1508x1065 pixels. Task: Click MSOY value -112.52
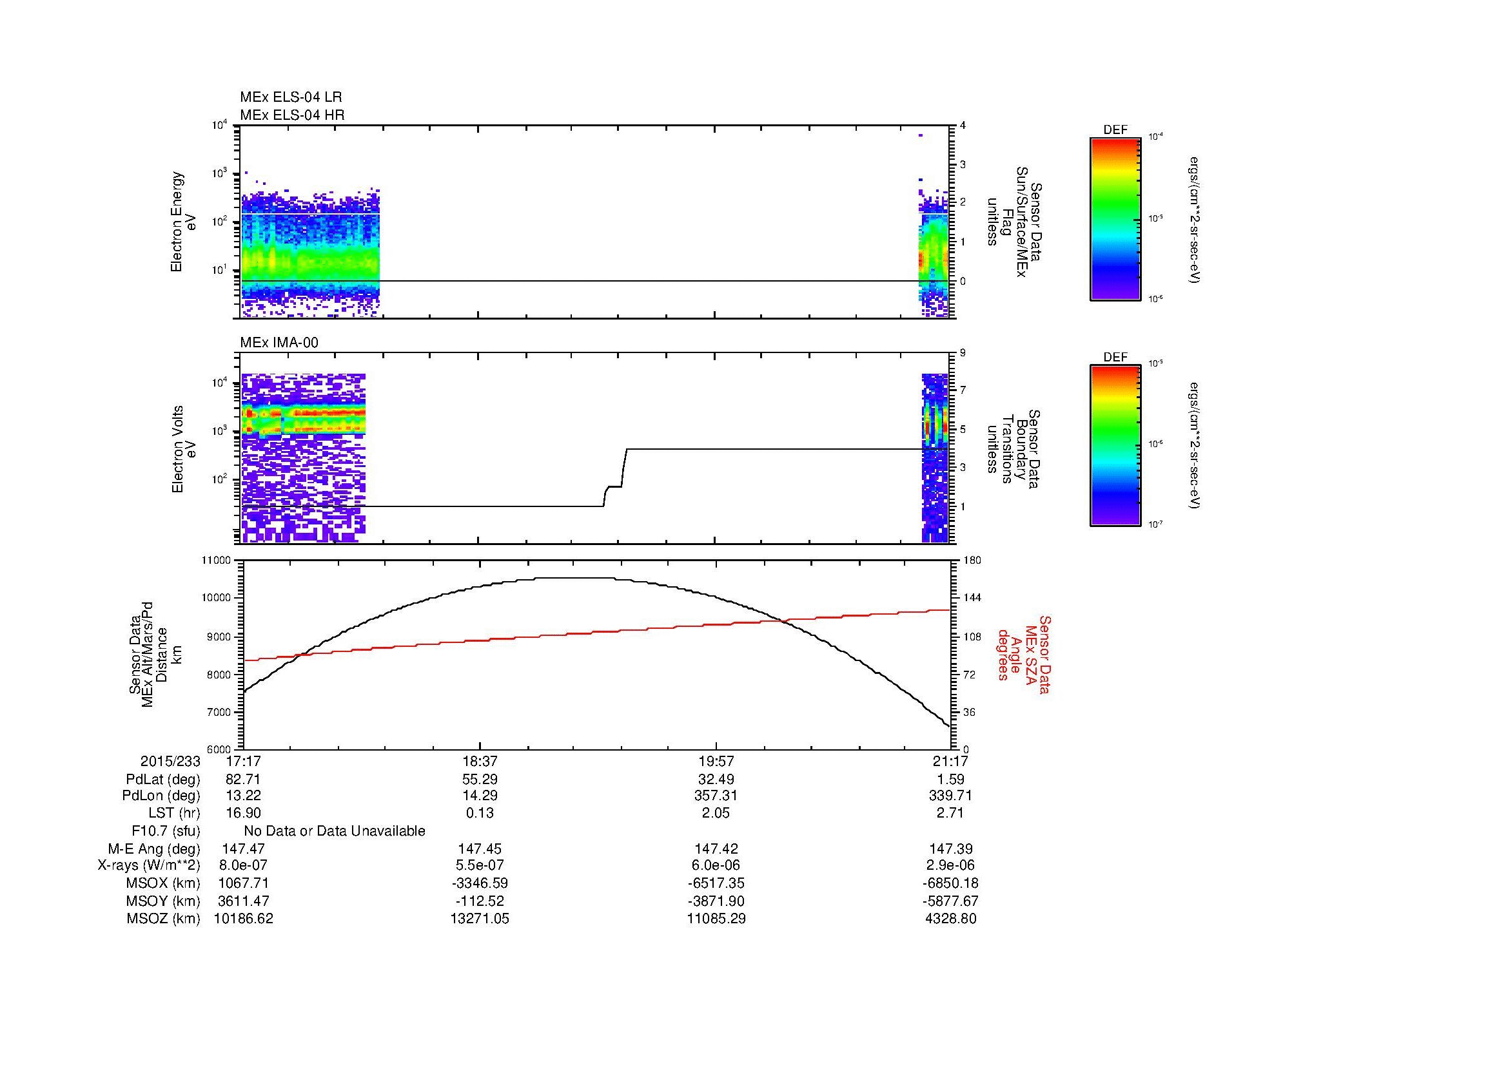click(x=480, y=901)
